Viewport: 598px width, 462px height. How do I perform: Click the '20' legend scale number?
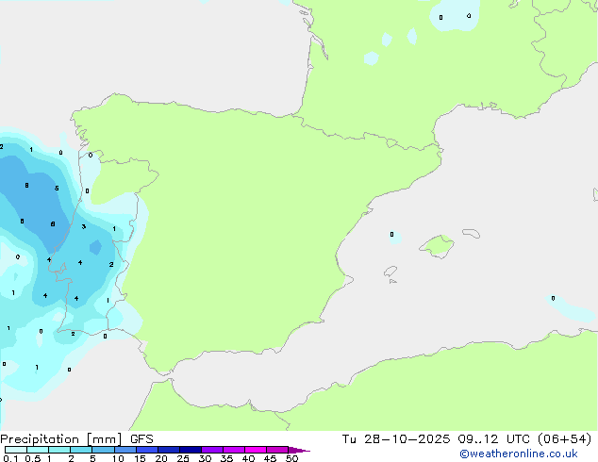(161, 458)
